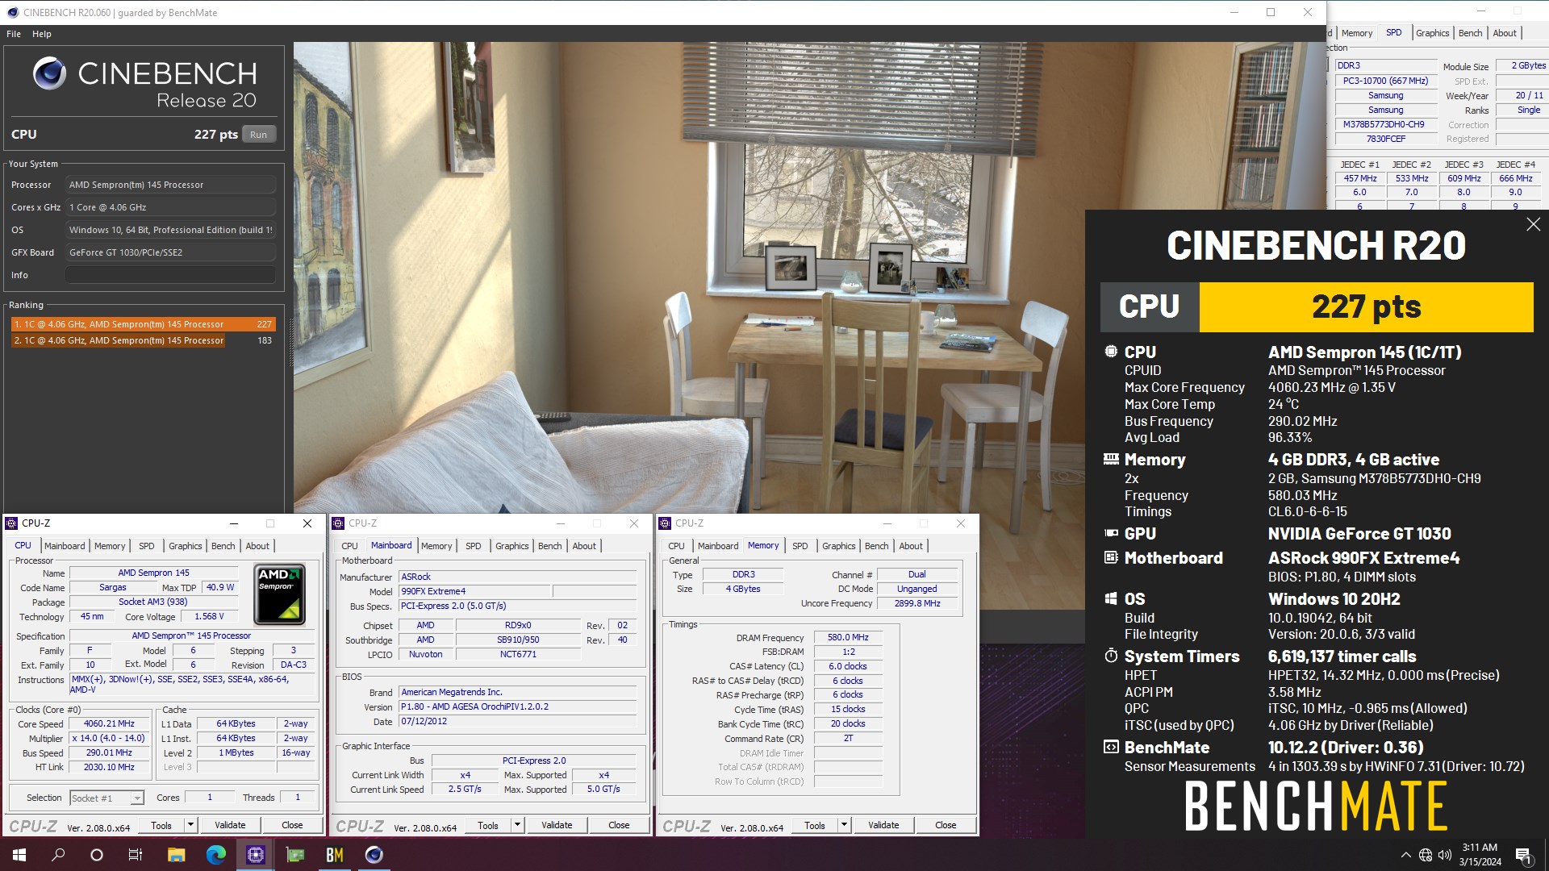Click Motherboard icon in BenchMate panel
Viewport: 1549px width, 871px height.
point(1111,558)
